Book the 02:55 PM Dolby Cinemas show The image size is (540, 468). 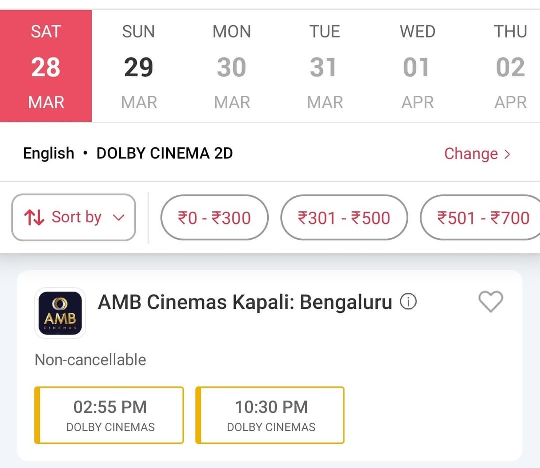click(110, 415)
